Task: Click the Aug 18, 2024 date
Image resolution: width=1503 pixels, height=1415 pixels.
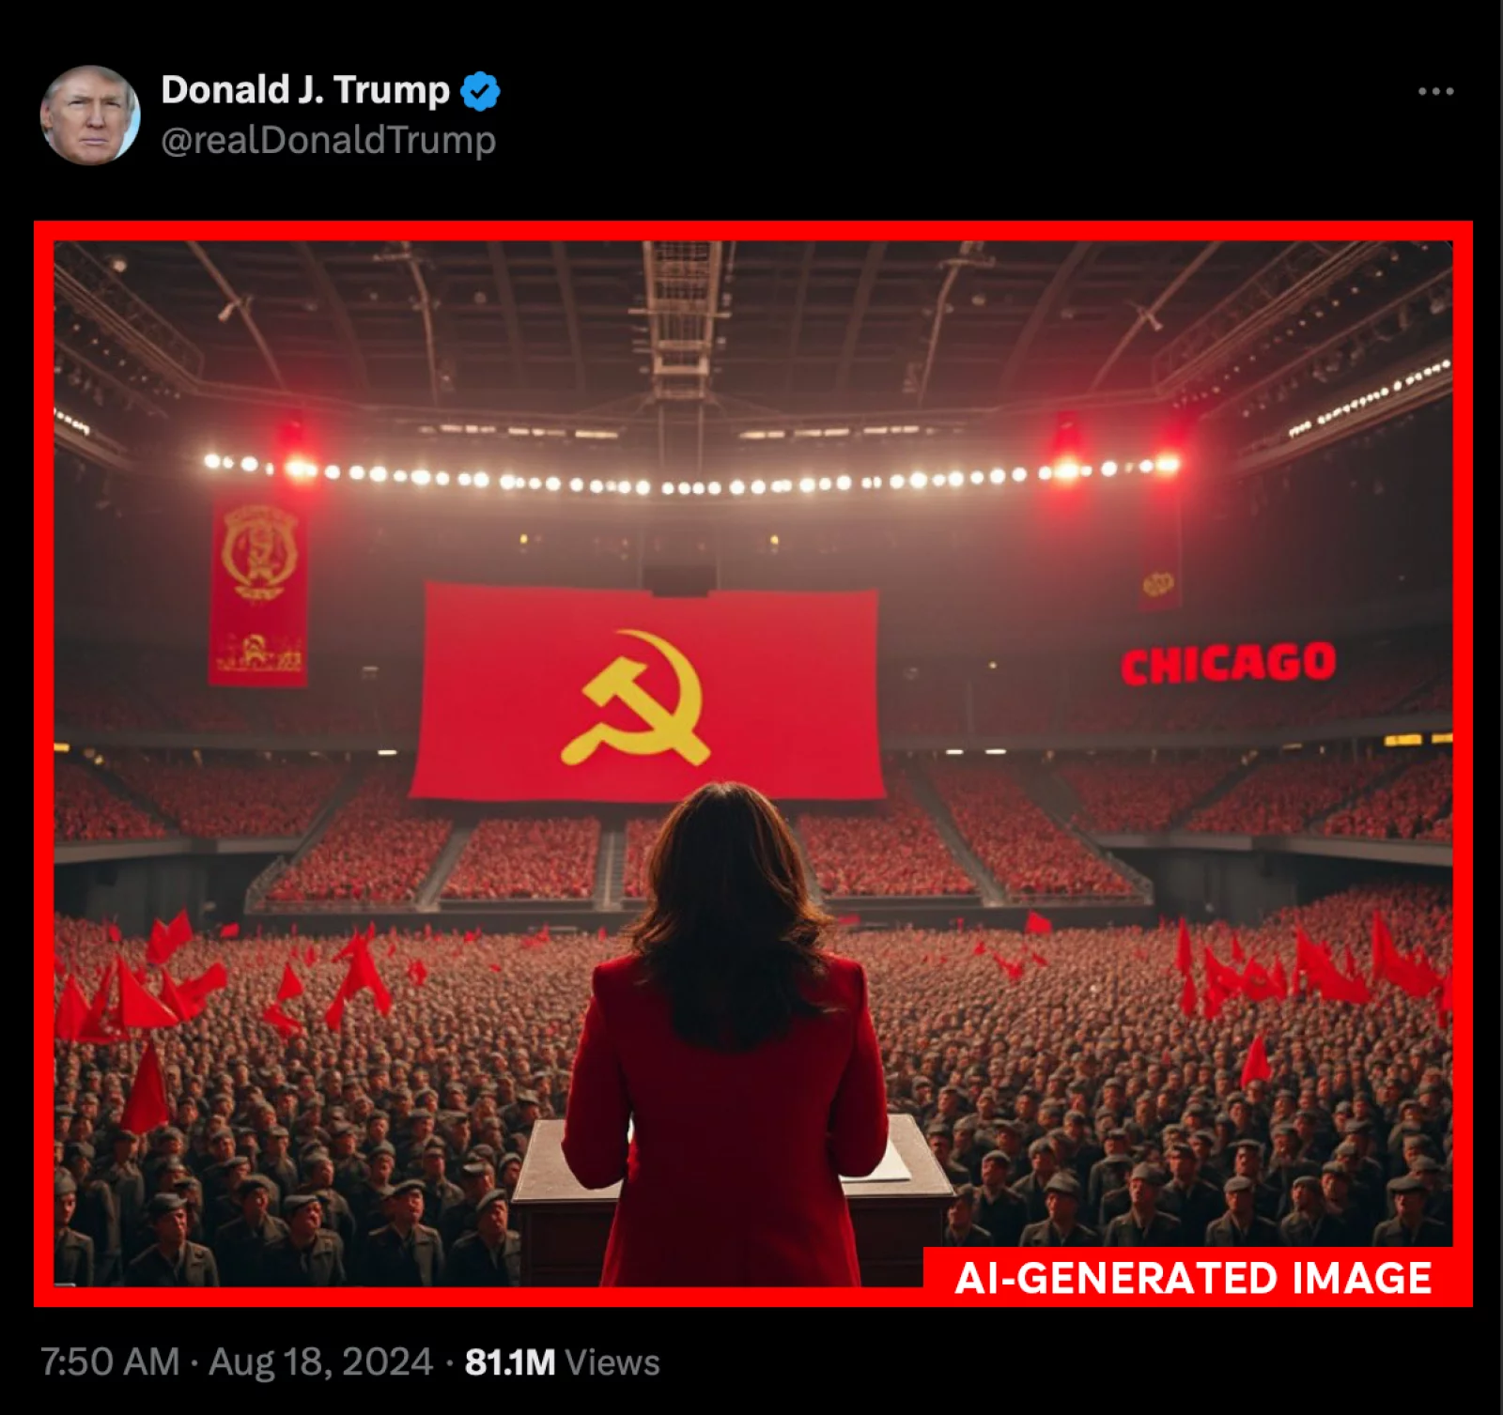Action: click(x=320, y=1361)
